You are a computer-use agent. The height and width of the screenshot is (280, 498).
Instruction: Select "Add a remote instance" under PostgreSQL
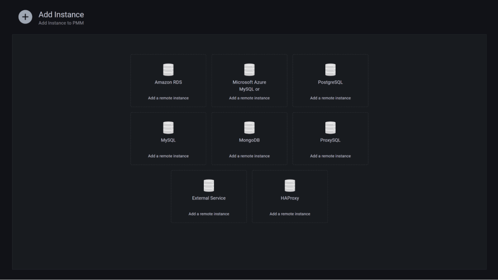(330, 98)
